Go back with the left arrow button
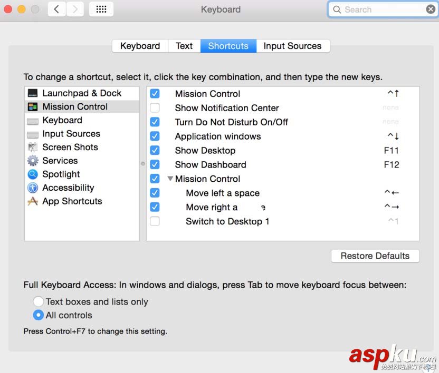The height and width of the screenshot is (373, 439). [56, 9]
